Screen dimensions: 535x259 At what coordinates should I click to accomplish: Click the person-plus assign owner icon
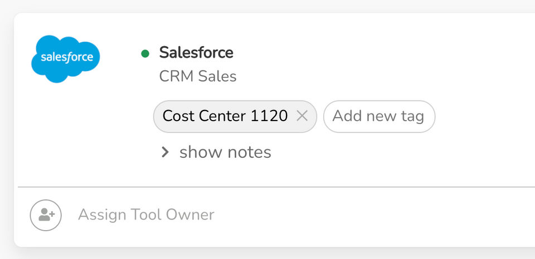(x=46, y=215)
